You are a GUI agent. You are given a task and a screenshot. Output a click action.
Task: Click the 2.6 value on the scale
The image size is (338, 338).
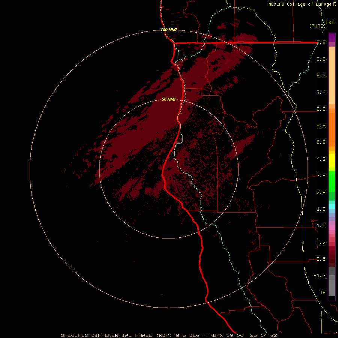click(321, 193)
